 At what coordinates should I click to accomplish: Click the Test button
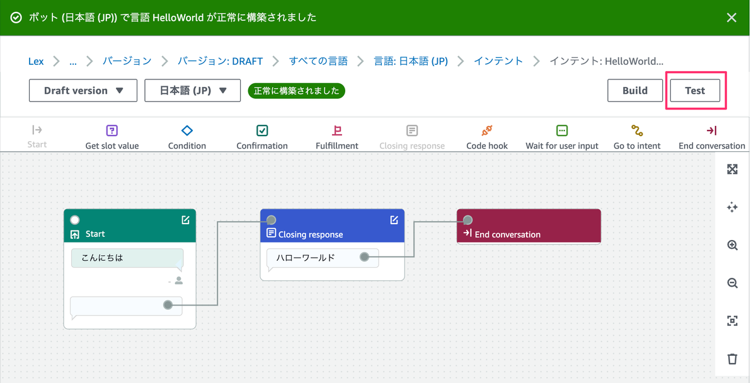pyautogui.click(x=696, y=90)
